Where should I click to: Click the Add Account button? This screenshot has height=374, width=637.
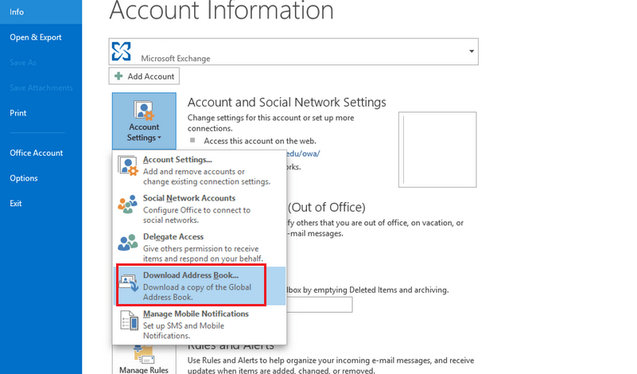[144, 76]
